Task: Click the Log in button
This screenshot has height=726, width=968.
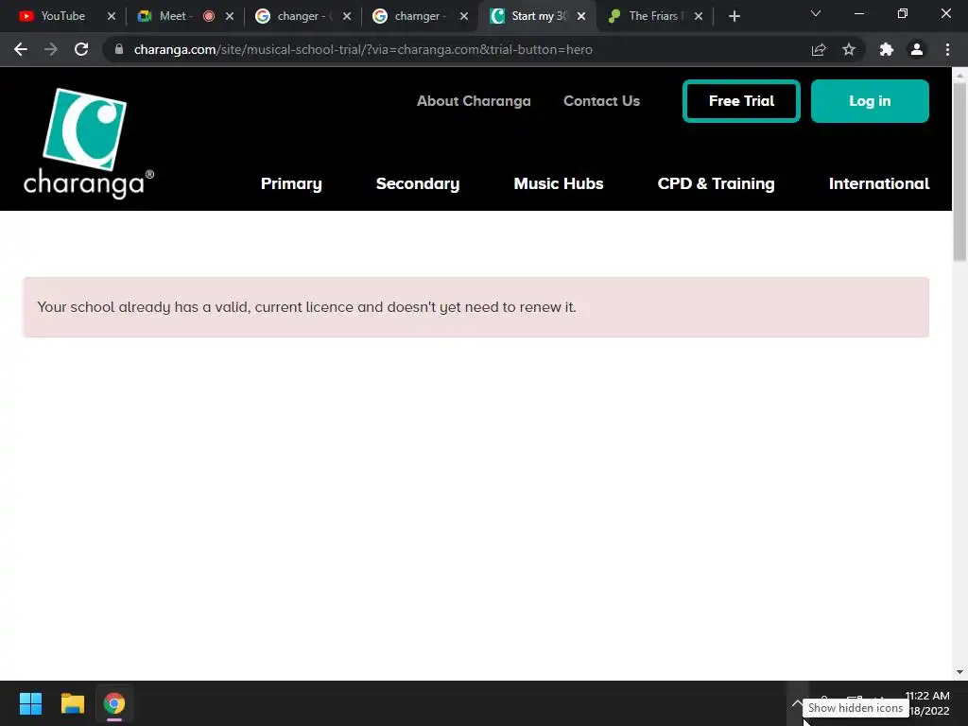Action: 870,101
